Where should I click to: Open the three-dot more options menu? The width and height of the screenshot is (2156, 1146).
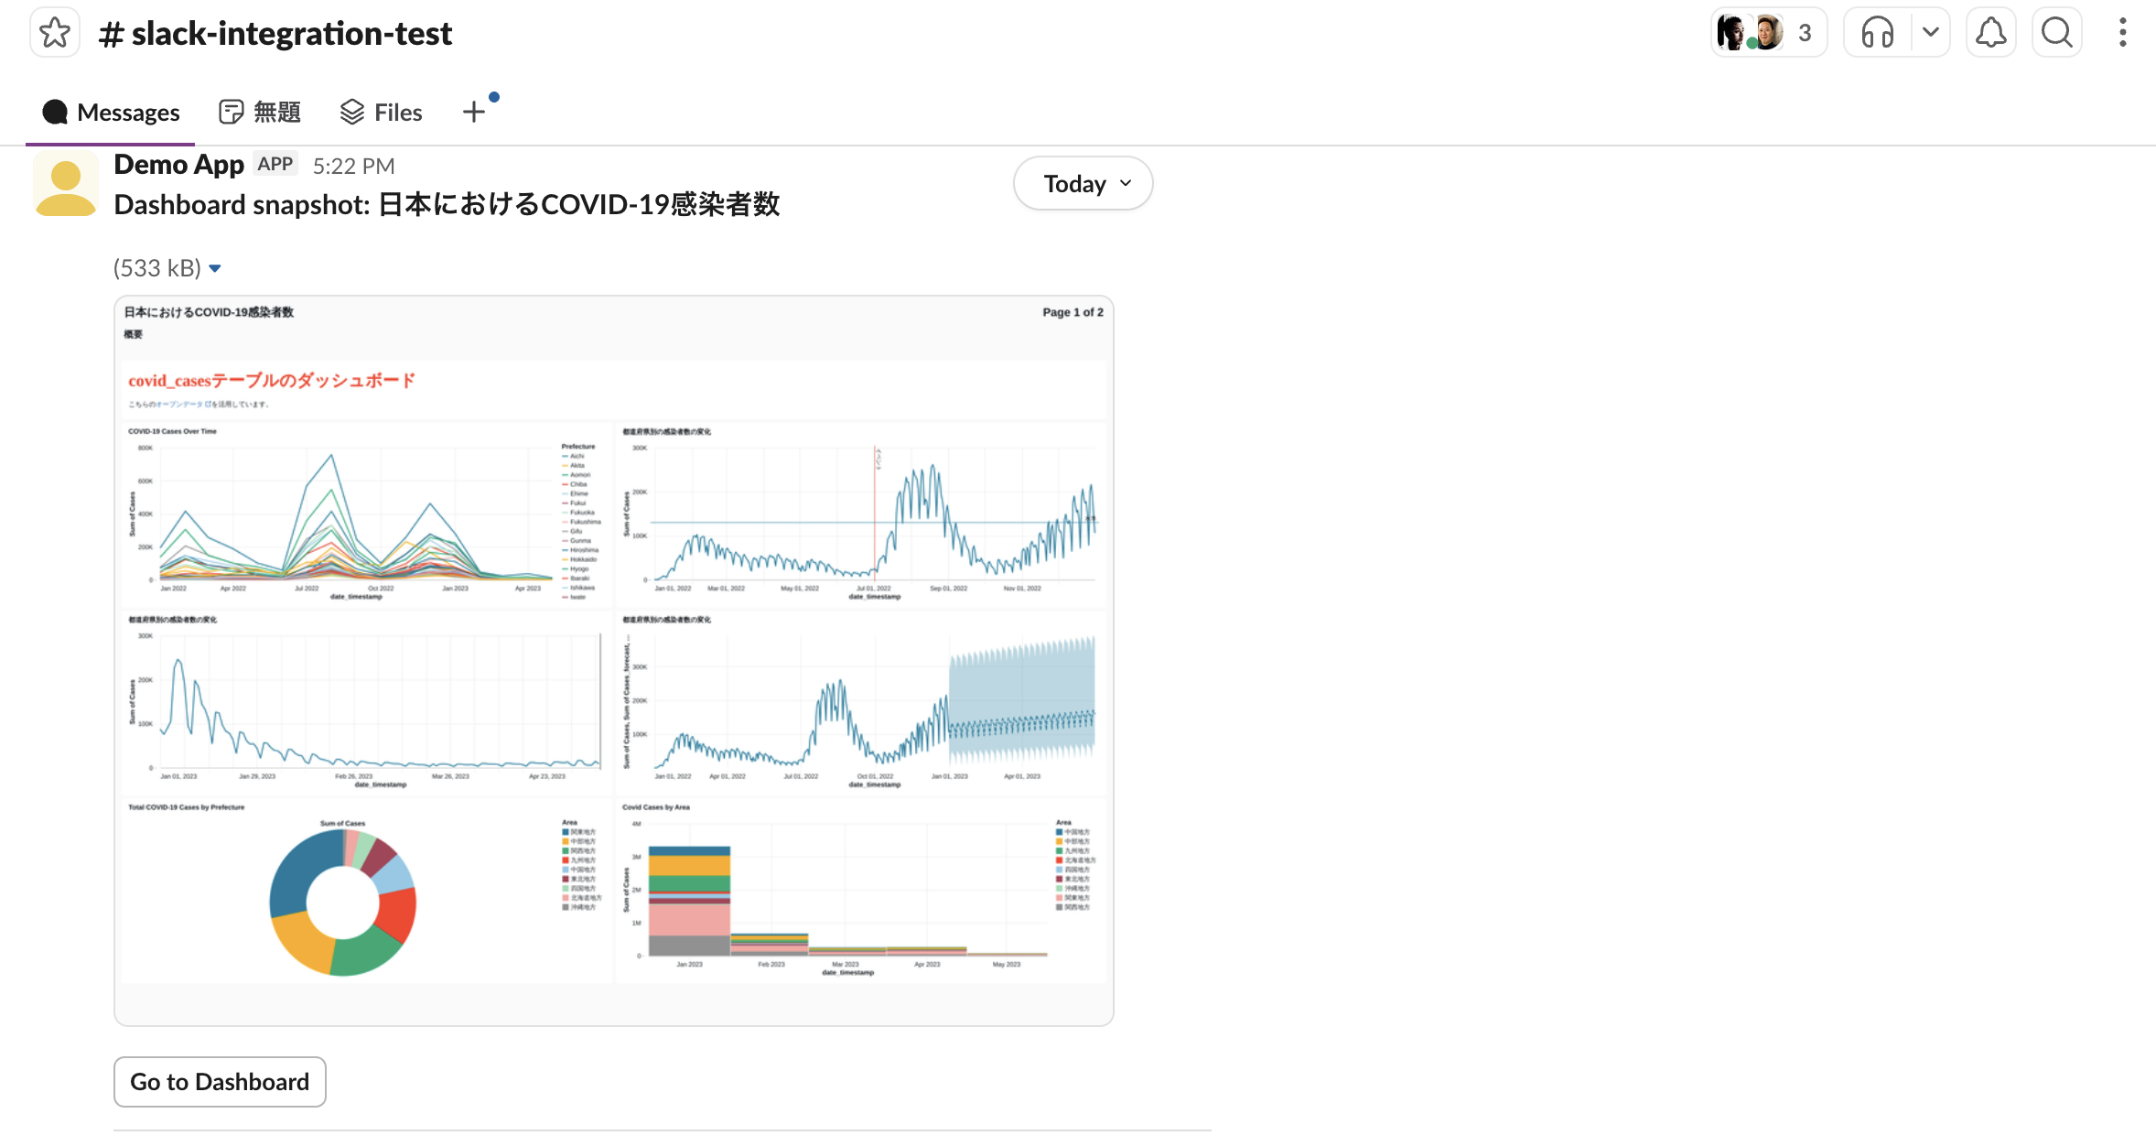coord(2122,33)
